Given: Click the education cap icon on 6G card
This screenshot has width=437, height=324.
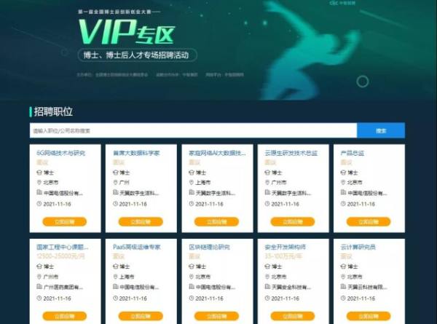Looking at the screenshot, I should click(39, 173).
